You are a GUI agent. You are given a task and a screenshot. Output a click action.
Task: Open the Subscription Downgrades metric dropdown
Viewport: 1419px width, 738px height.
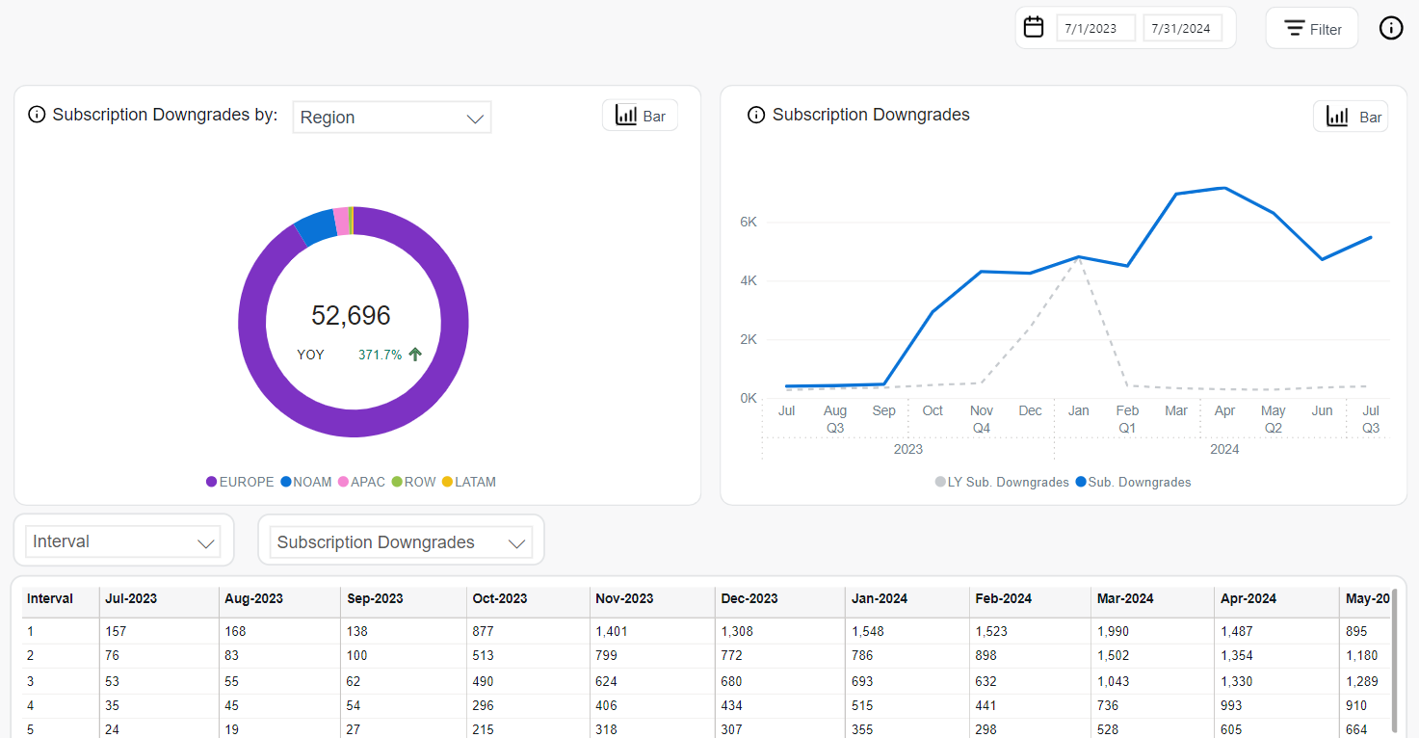pos(402,542)
